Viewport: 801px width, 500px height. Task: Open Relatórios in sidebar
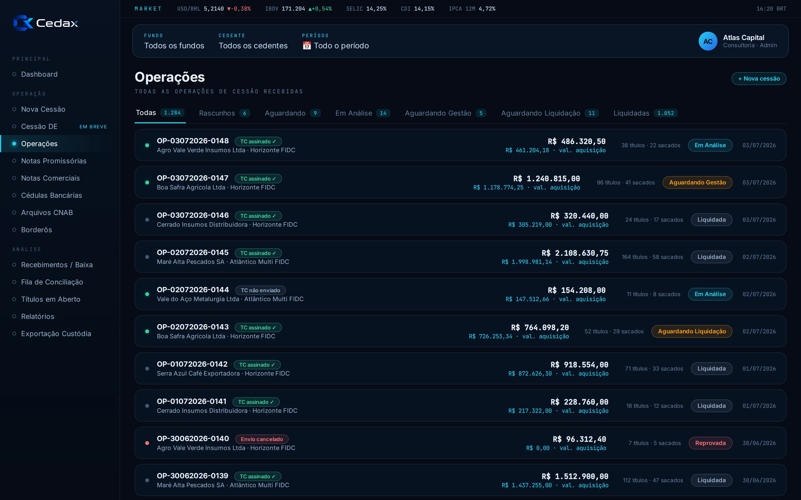click(x=60, y=316)
